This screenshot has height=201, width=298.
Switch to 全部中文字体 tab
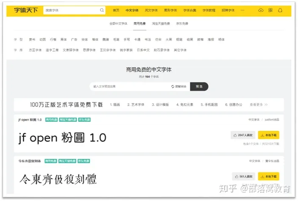(118, 24)
